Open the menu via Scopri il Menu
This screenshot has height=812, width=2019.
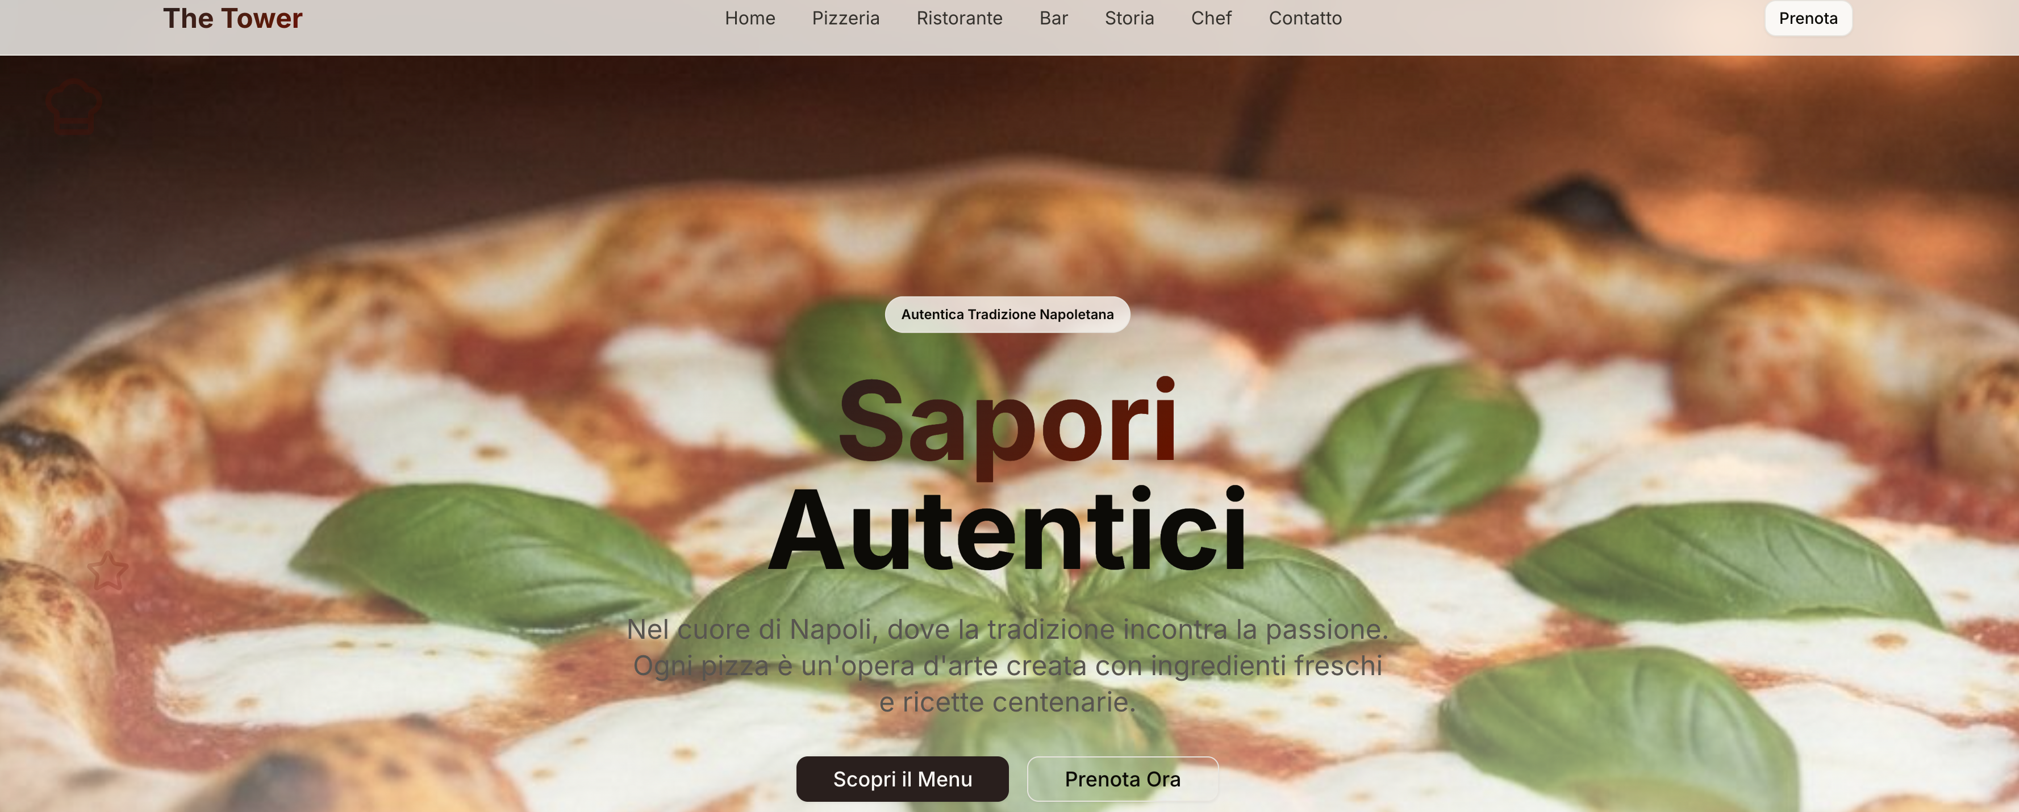point(902,779)
